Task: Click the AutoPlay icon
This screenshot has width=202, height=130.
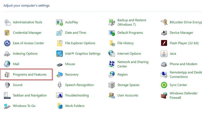Action: 60,22
